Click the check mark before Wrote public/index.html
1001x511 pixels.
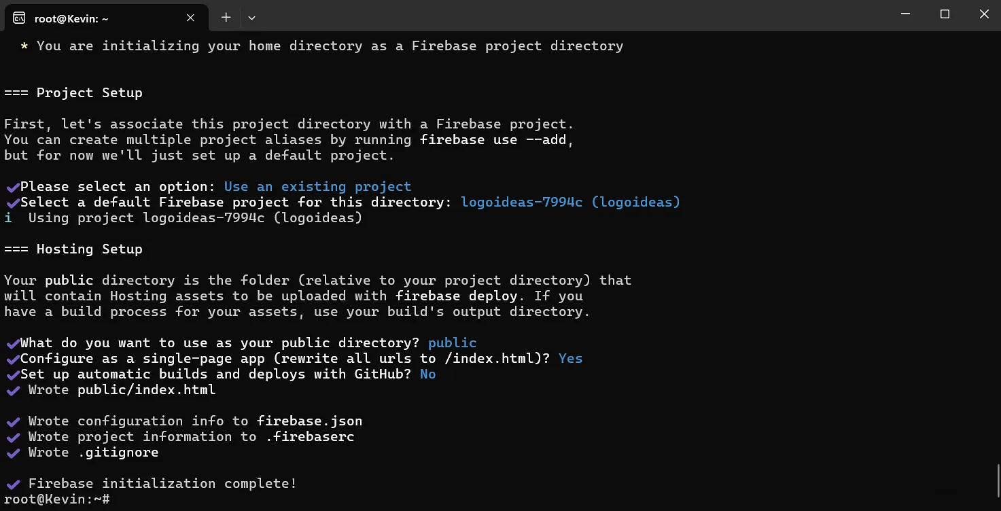click(12, 390)
